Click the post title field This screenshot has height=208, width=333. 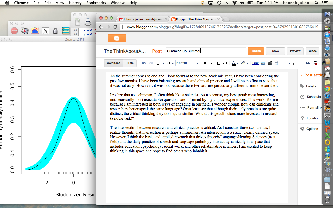[x=206, y=51]
